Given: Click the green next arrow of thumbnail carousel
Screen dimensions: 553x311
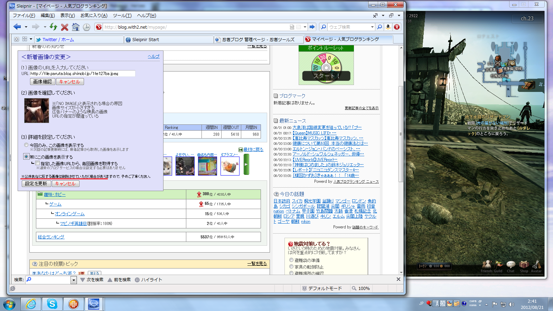Looking at the screenshot, I should click(246, 164).
